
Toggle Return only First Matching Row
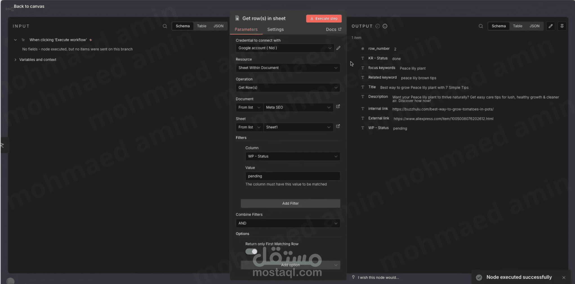coord(251,251)
